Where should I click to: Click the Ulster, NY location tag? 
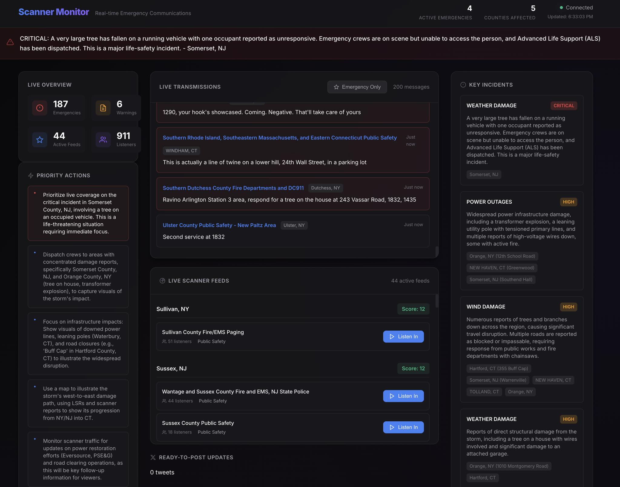click(x=294, y=225)
